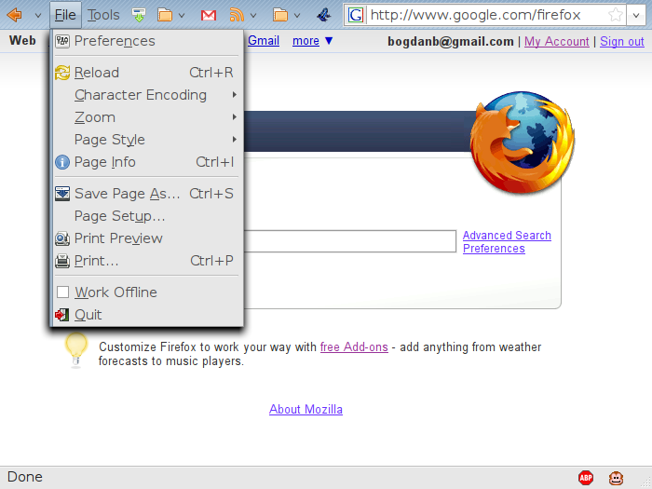Click the RSS feed icon
This screenshot has height=489, width=652.
coord(237,16)
